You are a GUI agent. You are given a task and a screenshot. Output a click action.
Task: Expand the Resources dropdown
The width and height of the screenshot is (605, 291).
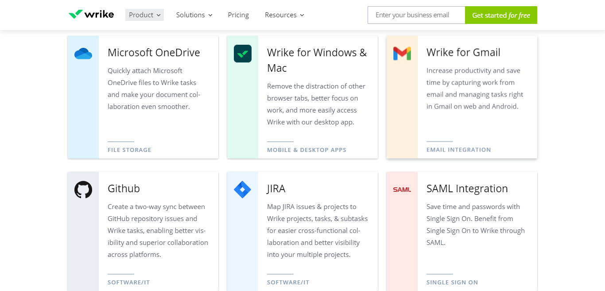(x=284, y=15)
